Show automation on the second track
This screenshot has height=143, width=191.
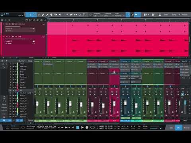click(x=43, y=37)
